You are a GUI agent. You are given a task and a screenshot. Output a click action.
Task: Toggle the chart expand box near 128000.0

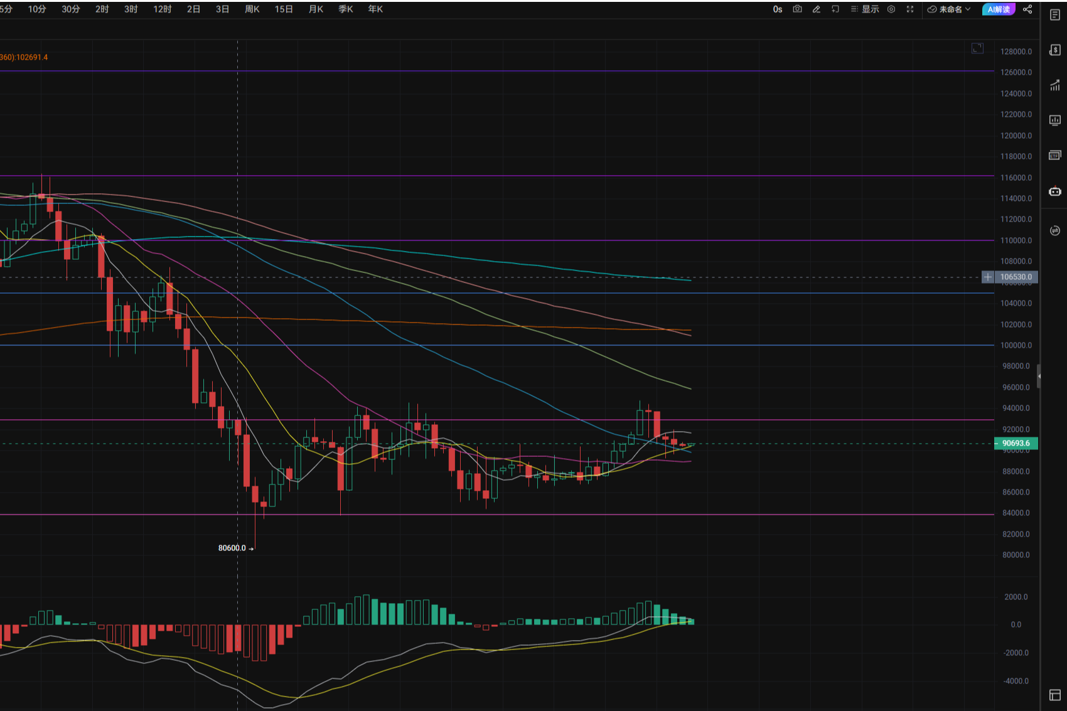tap(977, 48)
